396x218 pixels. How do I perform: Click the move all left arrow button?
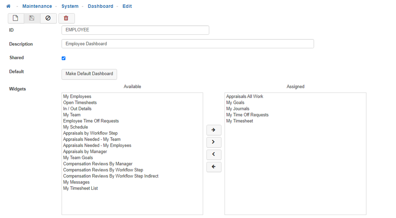pos(214,167)
